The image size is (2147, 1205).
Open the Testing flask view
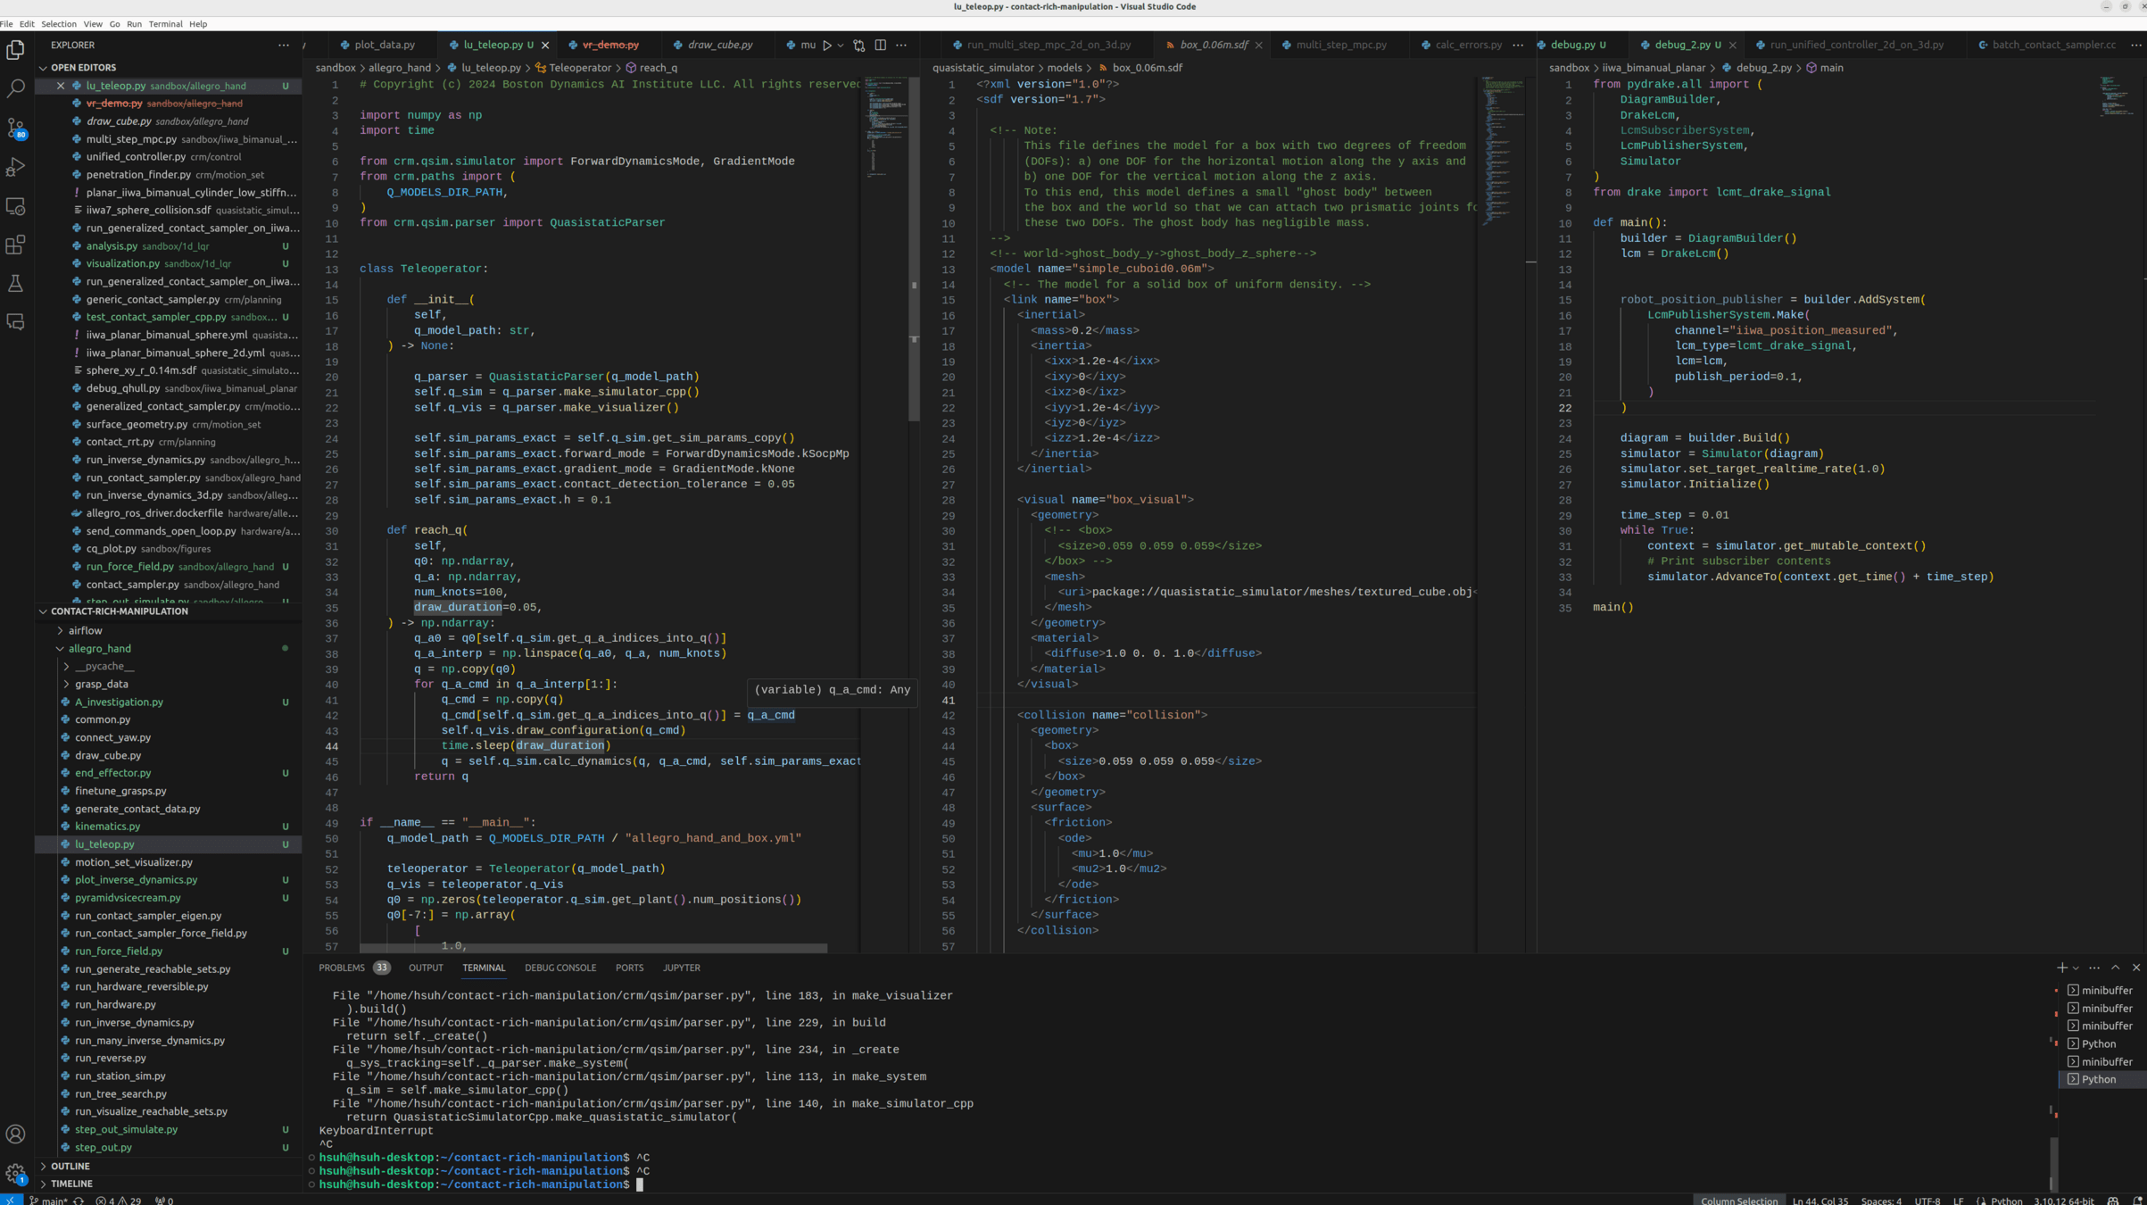tap(15, 284)
